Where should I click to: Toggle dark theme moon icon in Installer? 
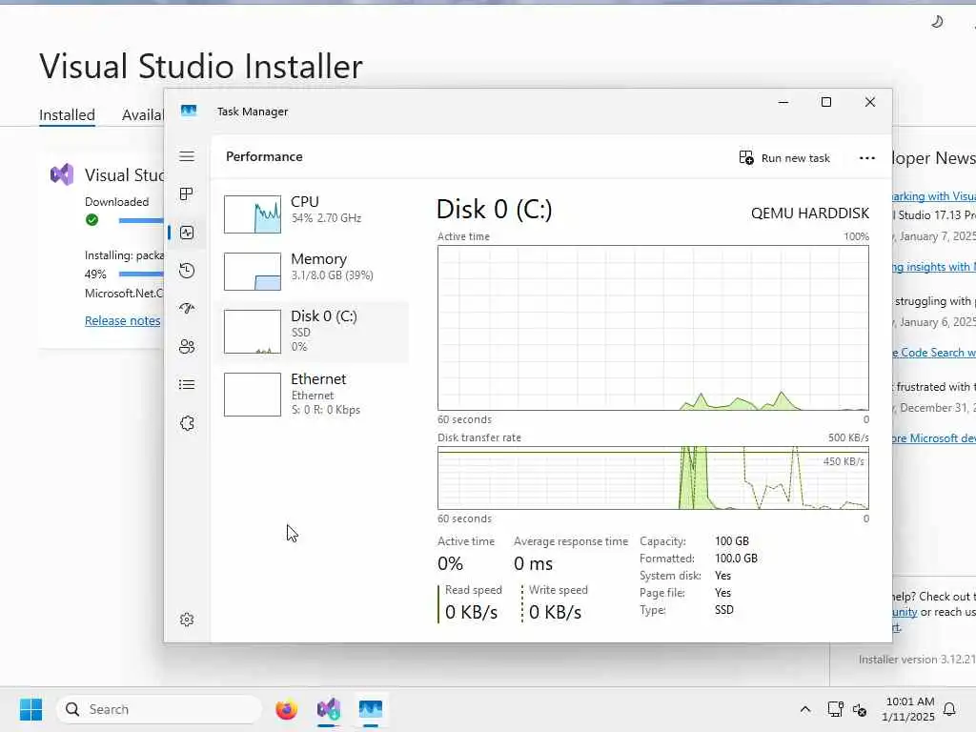click(x=937, y=22)
